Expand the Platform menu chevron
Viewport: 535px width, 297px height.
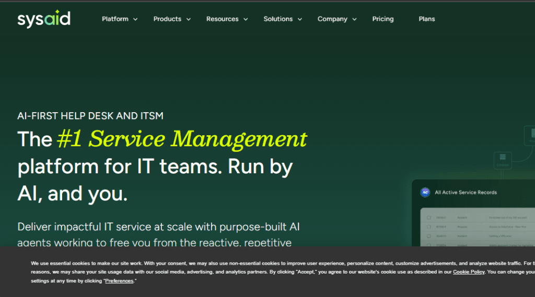(135, 19)
